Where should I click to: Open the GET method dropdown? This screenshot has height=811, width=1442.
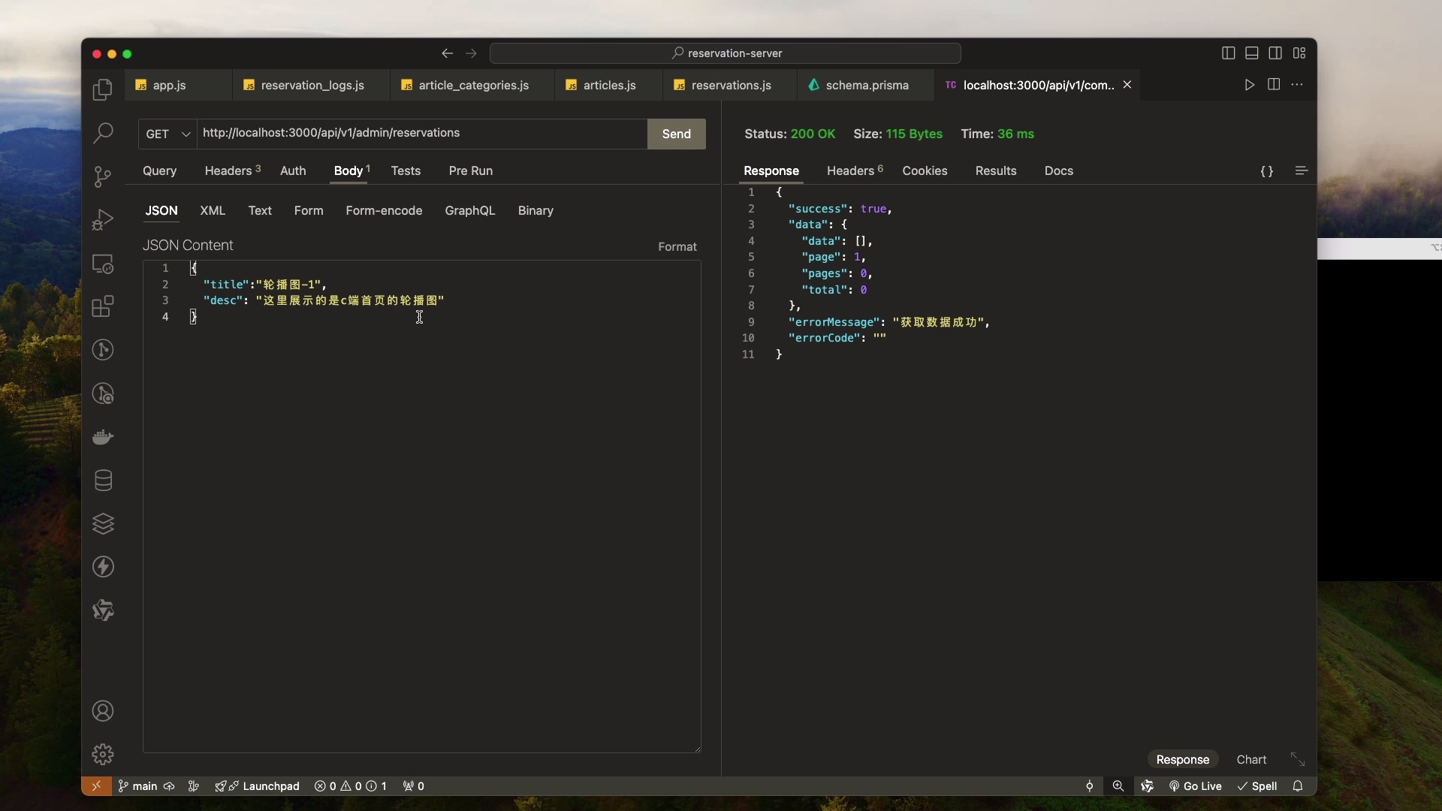(167, 134)
